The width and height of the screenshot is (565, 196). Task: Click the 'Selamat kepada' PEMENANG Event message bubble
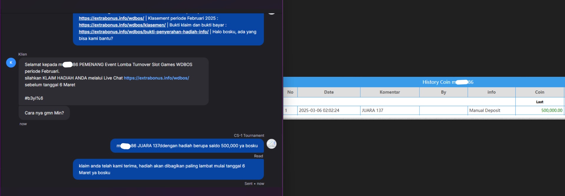coord(114,81)
